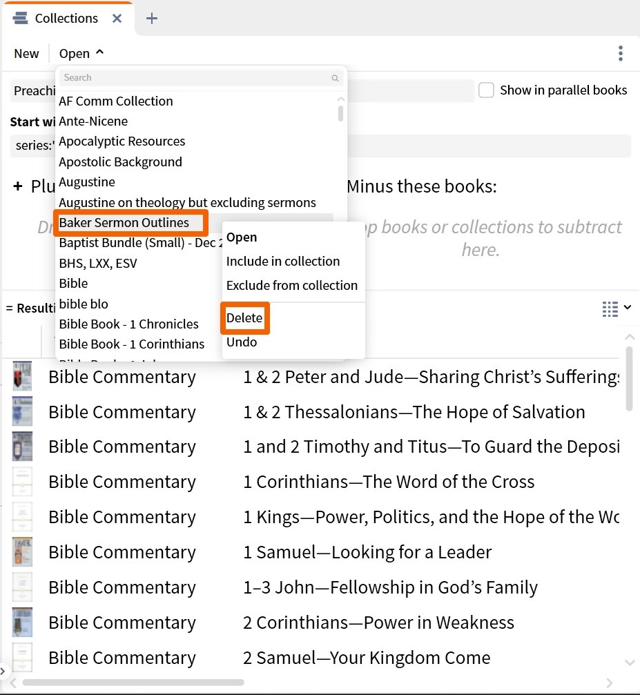
Task: Click the search magnifier icon in dropdown
Action: (x=336, y=78)
